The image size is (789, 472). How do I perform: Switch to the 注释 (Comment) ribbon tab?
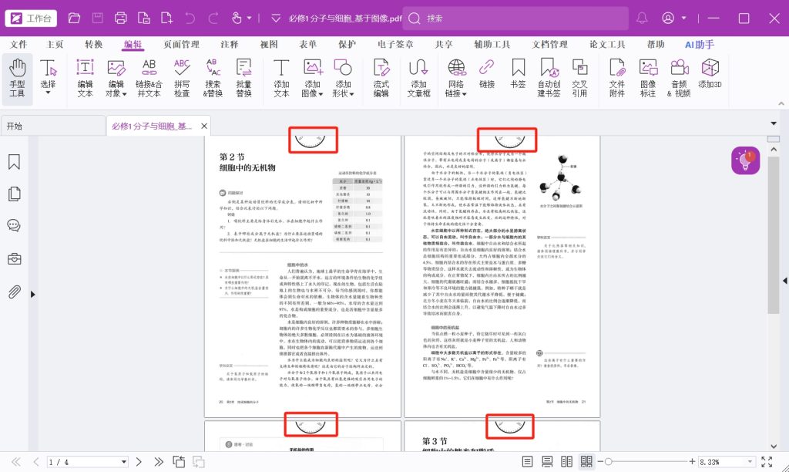point(229,45)
